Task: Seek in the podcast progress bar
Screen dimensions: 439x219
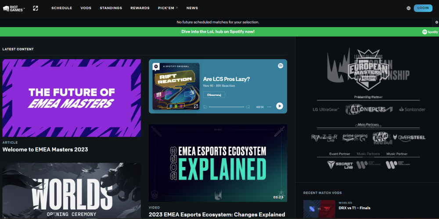Action: coord(226,107)
